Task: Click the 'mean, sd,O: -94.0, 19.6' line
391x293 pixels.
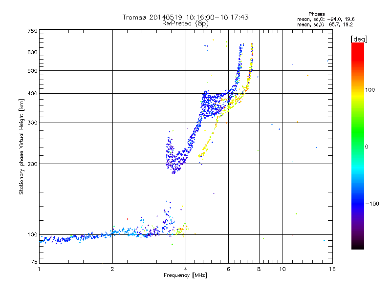Action: tap(326, 19)
